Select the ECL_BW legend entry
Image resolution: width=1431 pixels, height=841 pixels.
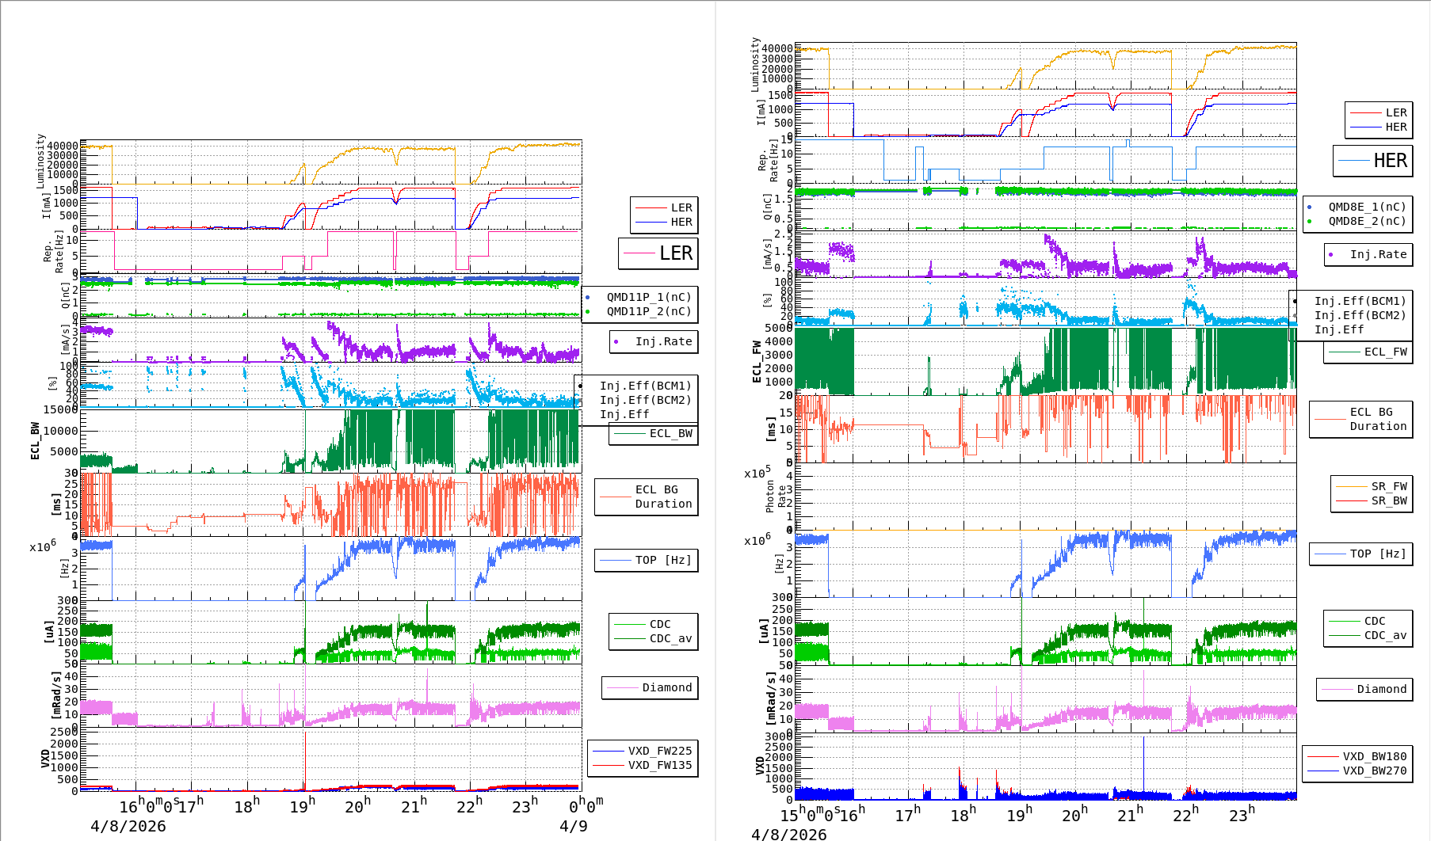click(x=654, y=433)
